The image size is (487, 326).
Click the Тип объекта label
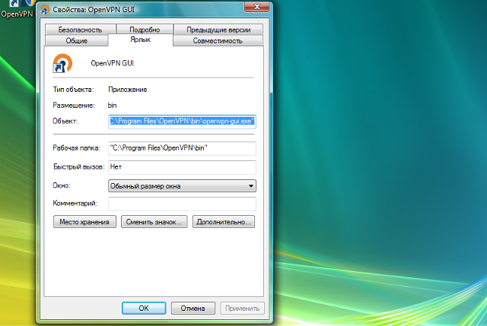coord(73,90)
